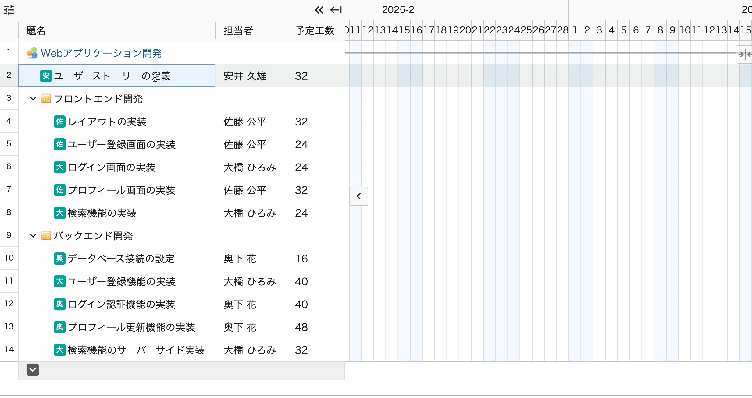The image size is (752, 398).
Task: Click the 予定工数 column header
Action: [315, 31]
